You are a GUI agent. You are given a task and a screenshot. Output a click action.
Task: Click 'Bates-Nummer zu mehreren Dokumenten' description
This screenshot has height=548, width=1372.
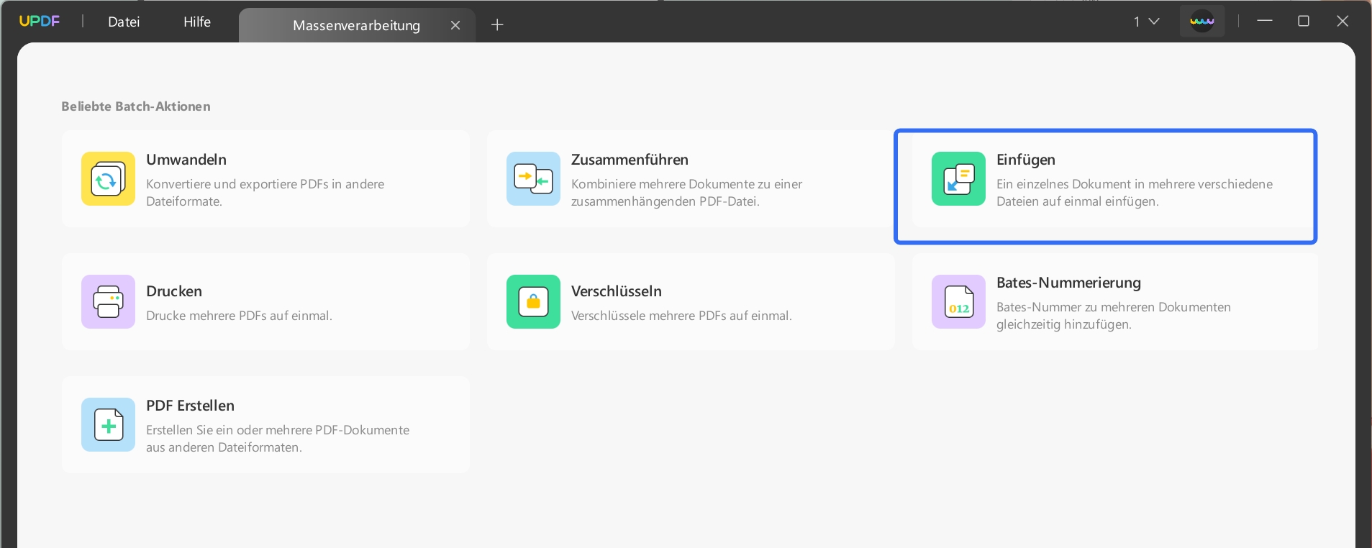[x=1114, y=316]
